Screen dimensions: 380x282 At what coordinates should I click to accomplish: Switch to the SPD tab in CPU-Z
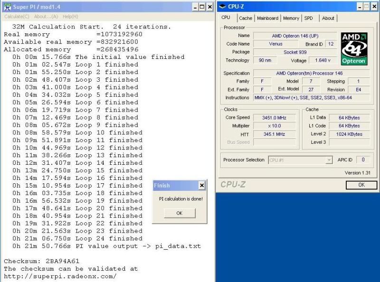(308, 18)
